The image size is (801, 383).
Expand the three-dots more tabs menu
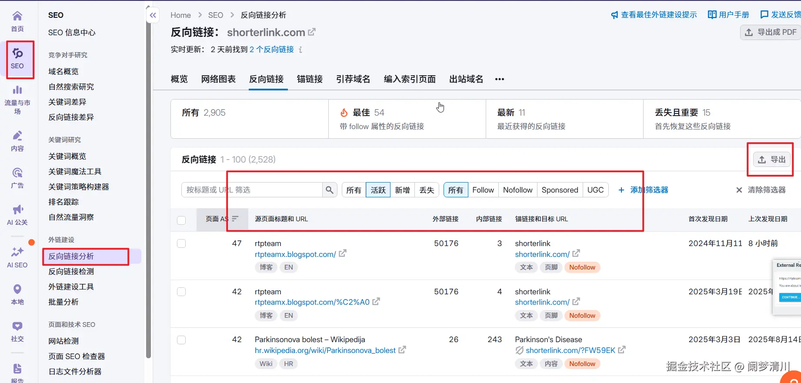click(500, 79)
